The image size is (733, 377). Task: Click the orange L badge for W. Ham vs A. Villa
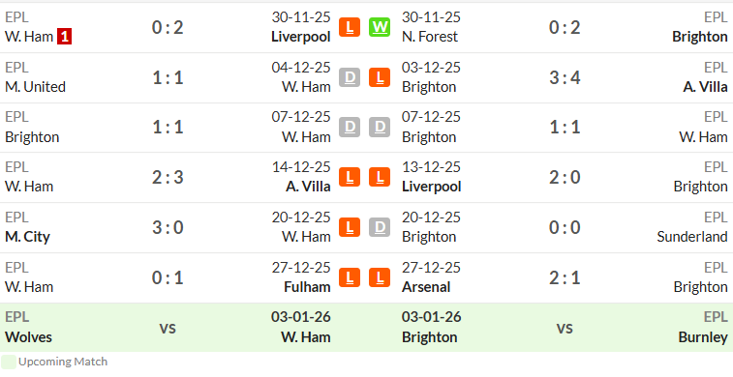350,177
